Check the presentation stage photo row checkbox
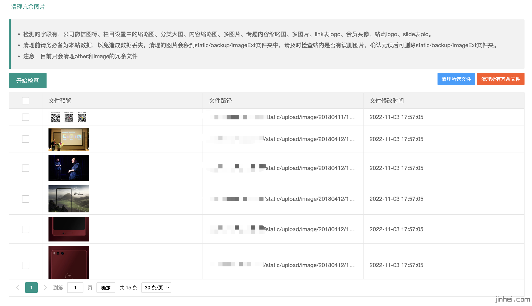Image resolution: width=532 pixels, height=306 pixels. pos(25,139)
